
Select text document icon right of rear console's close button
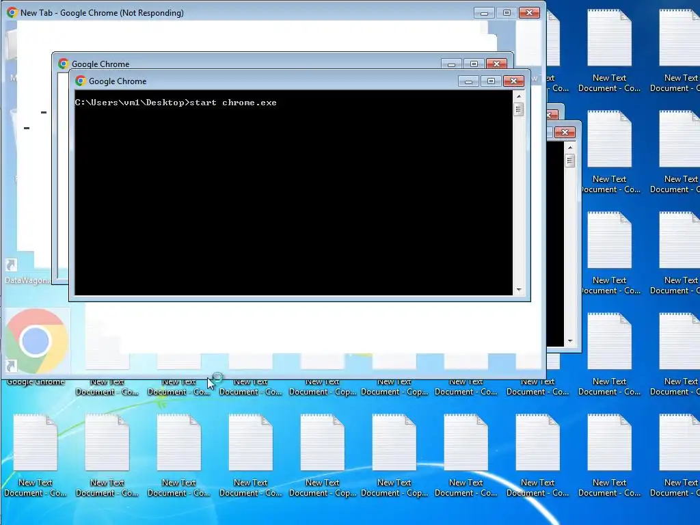click(x=609, y=138)
